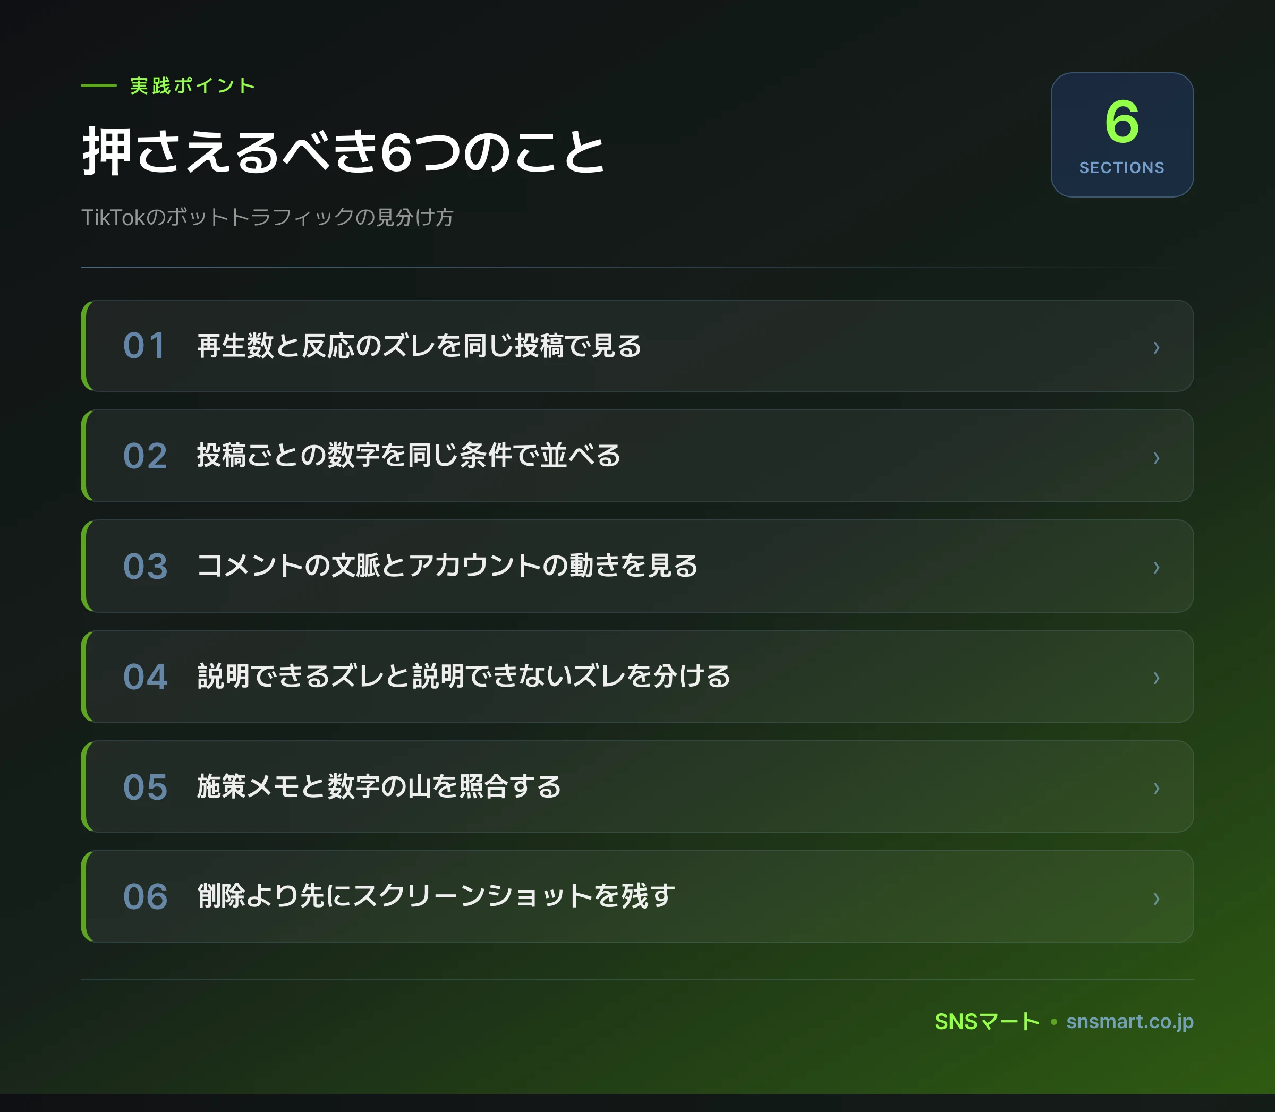Screen dimensions: 1275x1112
Task: Open the arrow for コメントの文脈とアカウントの動きを見る
Action: click(1156, 567)
